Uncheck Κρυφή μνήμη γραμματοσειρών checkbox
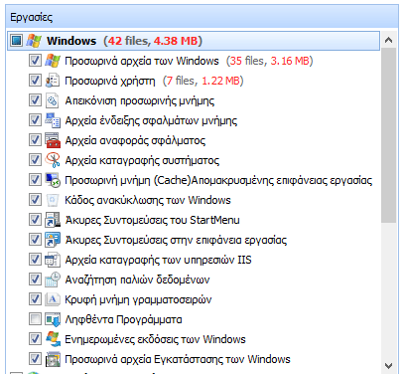 coord(35,299)
